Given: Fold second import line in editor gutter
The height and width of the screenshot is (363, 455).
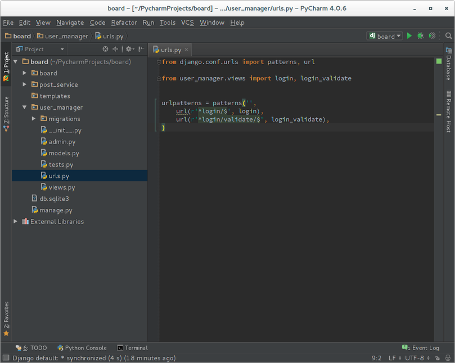Looking at the screenshot, I should pyautogui.click(x=159, y=78).
